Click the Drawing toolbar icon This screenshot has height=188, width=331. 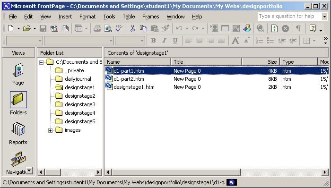247,28
